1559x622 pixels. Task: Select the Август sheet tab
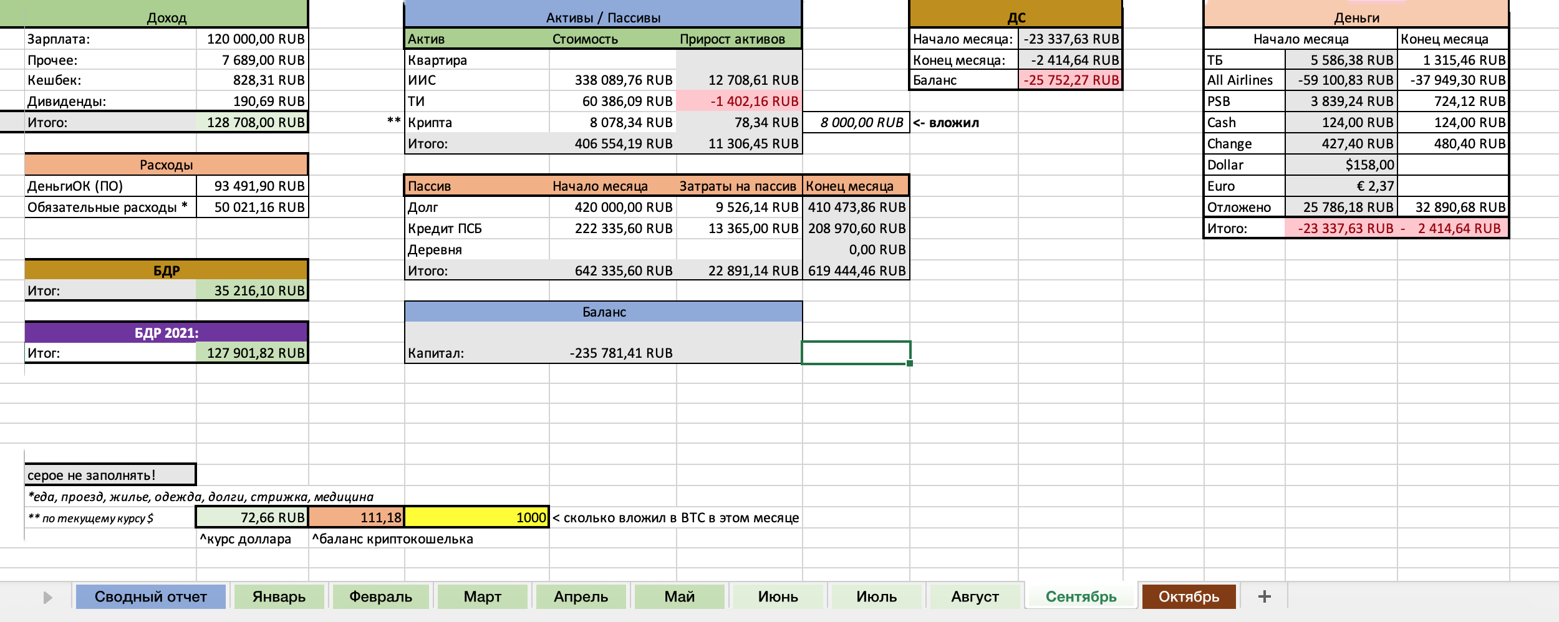tap(975, 596)
